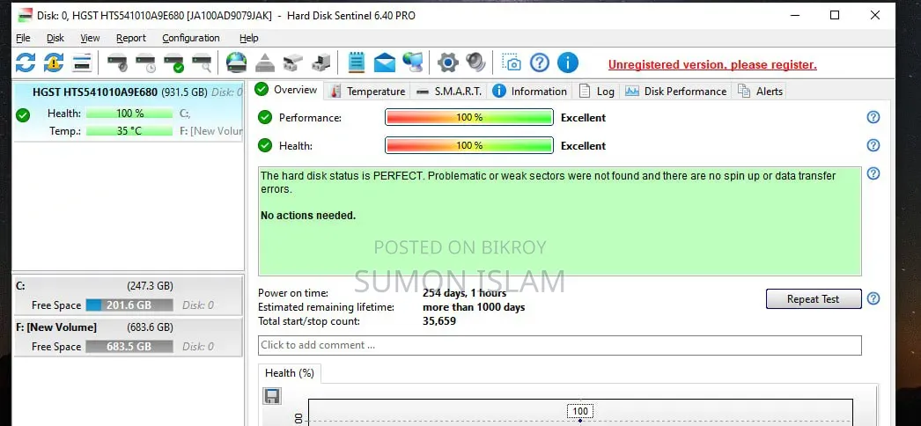Image resolution: width=921 pixels, height=426 pixels.
Task: Switch to the Information tab
Action: [x=530, y=92]
